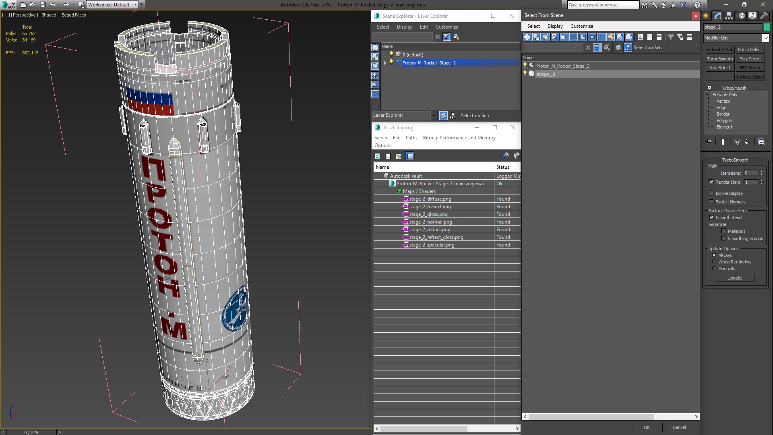Open Paths menu in Asset Tracking
This screenshot has height=435, width=773.
(411, 138)
